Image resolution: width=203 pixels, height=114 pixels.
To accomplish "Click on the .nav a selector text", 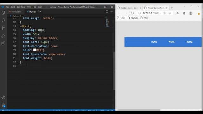I will pos(25,26).
